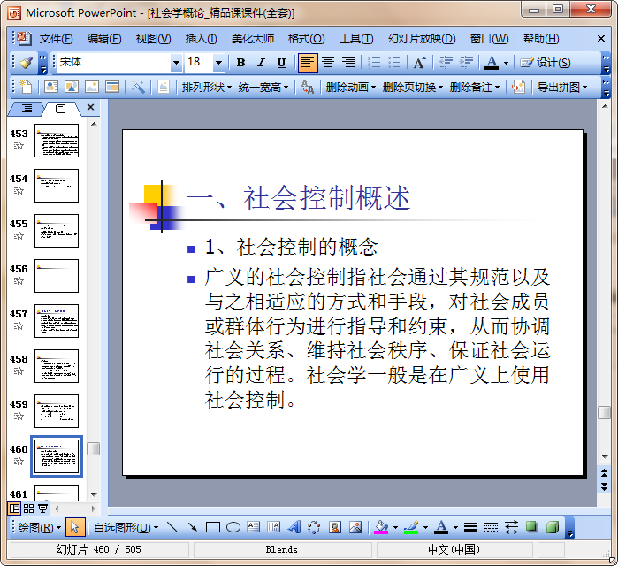Viewport: 618px width, 566px height.
Task: Open the 插入 menu
Action: pyautogui.click(x=201, y=39)
